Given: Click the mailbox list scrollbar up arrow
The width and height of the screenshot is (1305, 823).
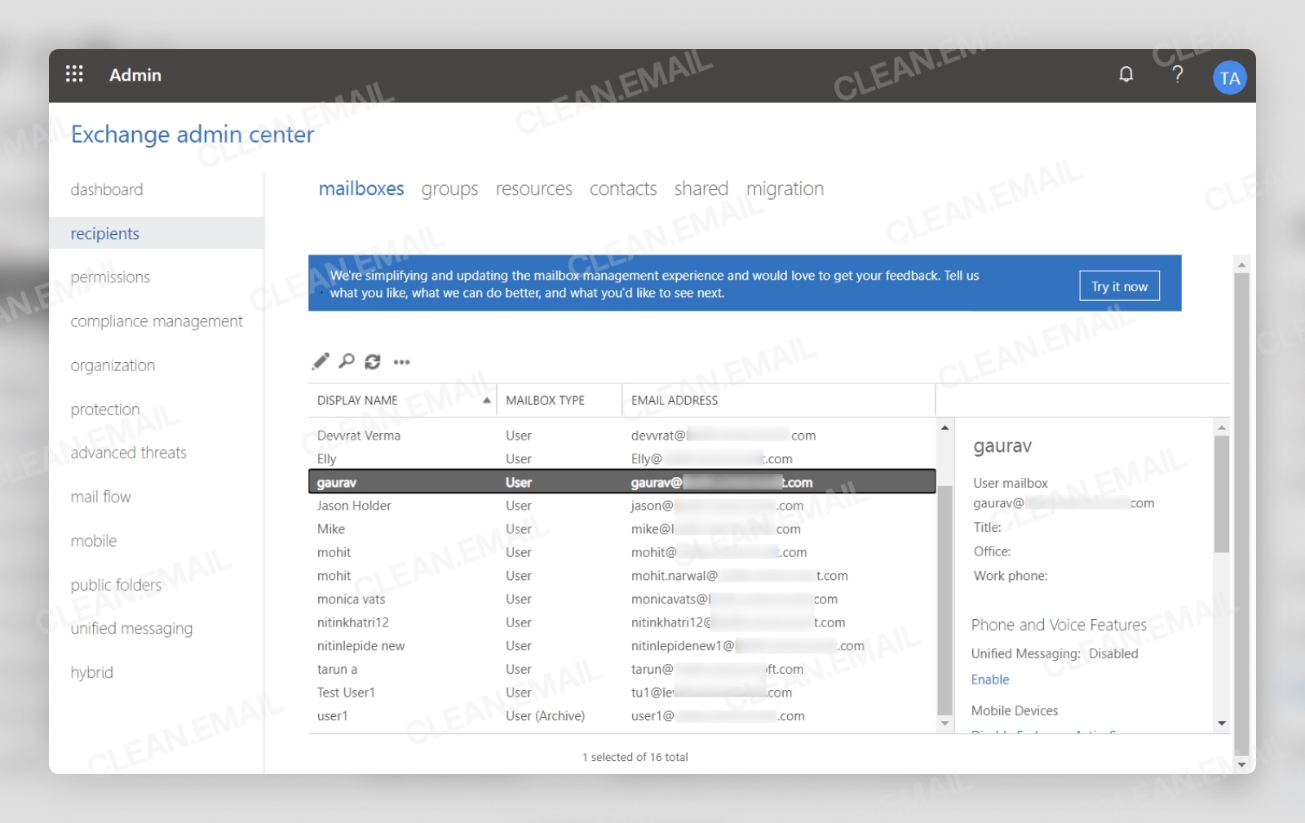Looking at the screenshot, I should tap(944, 427).
